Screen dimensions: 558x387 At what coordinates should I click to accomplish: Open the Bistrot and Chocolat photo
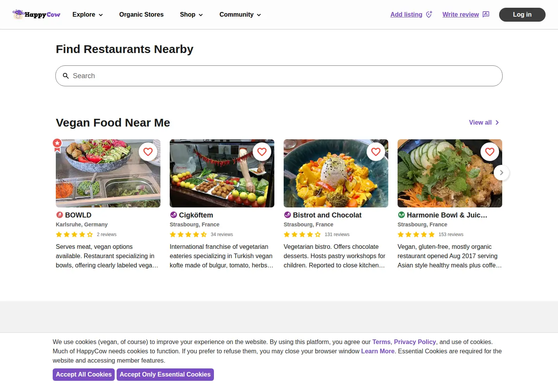pos(336,173)
